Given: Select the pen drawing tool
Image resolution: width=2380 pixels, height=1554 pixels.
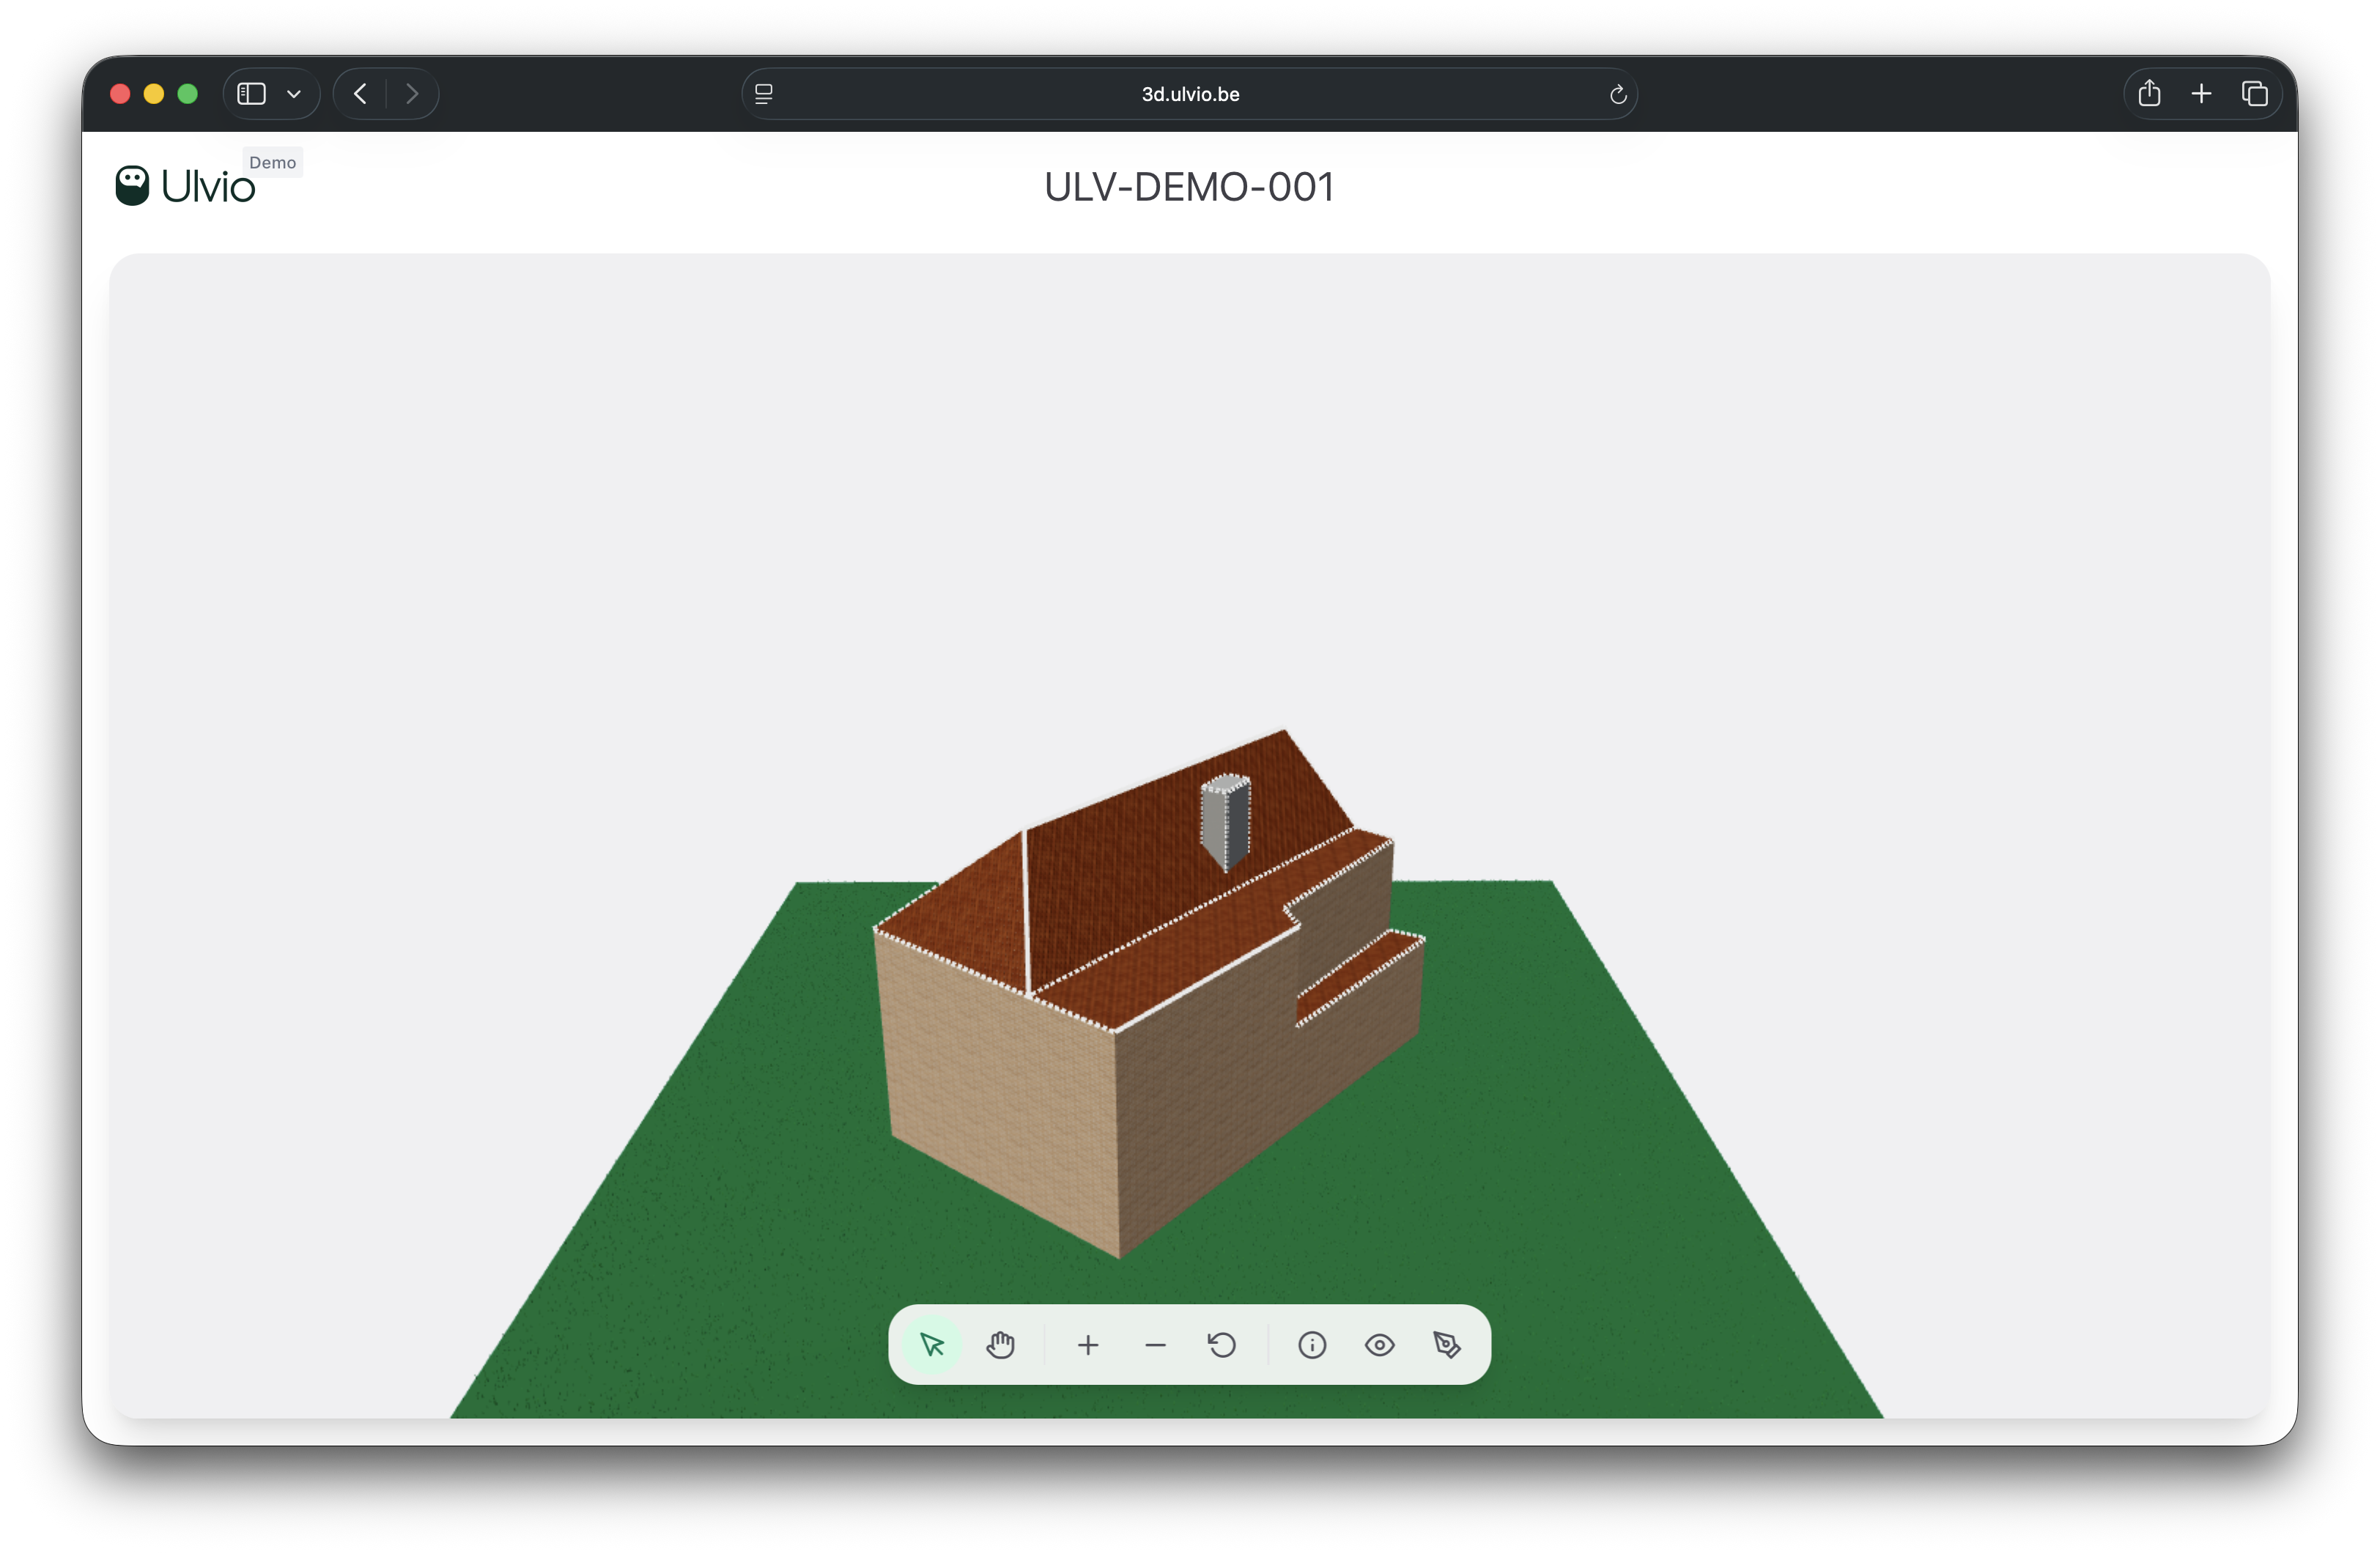Looking at the screenshot, I should [x=1446, y=1345].
